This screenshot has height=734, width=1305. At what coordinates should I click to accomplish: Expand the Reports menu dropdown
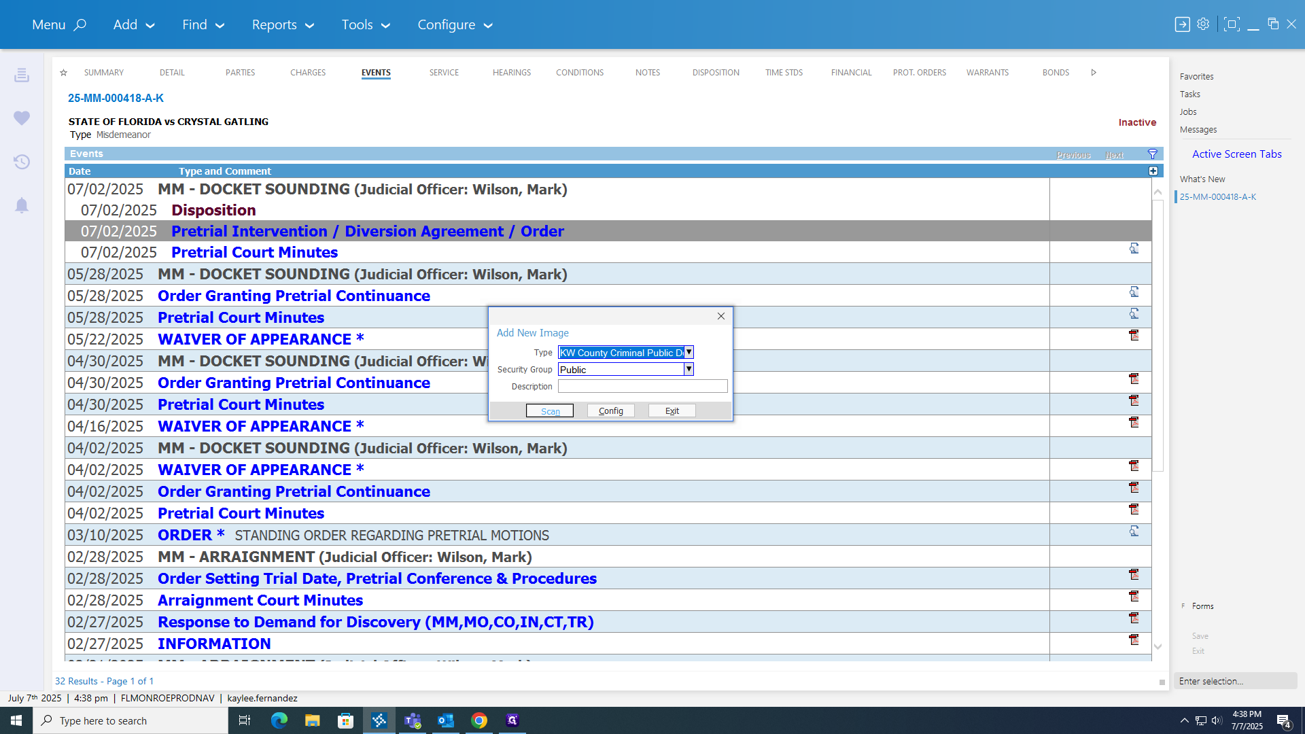click(x=283, y=25)
